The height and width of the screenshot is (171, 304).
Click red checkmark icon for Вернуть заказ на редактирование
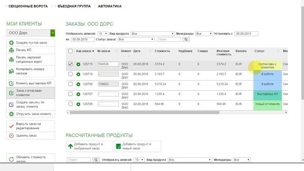click(x=11, y=126)
